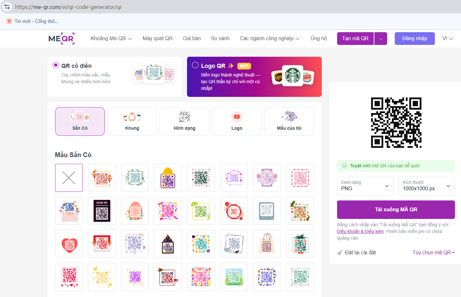Click the generated QR code preview
Image resolution: width=461 pixels, height=297 pixels.
(x=396, y=123)
